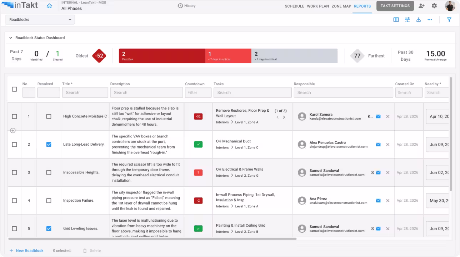Image resolution: width=460 pixels, height=257 pixels.
Task: Open Need by date Apr 10 field
Action: click(437, 116)
